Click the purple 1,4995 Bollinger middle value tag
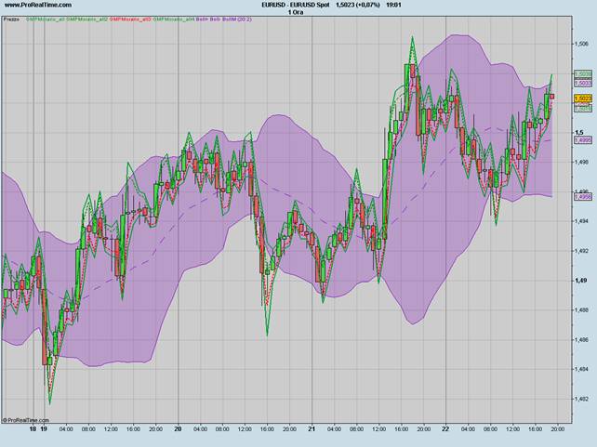This screenshot has height=447, width=597. [x=583, y=140]
